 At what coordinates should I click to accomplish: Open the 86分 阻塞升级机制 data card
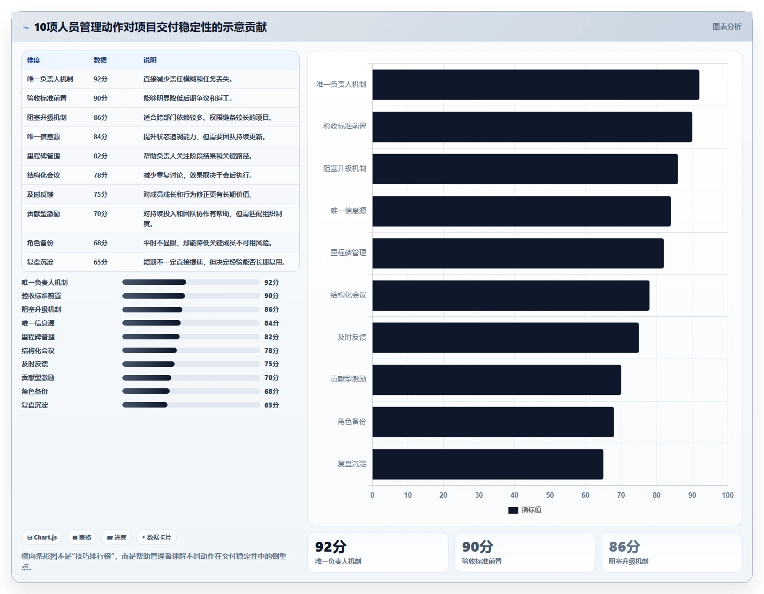[x=671, y=552]
